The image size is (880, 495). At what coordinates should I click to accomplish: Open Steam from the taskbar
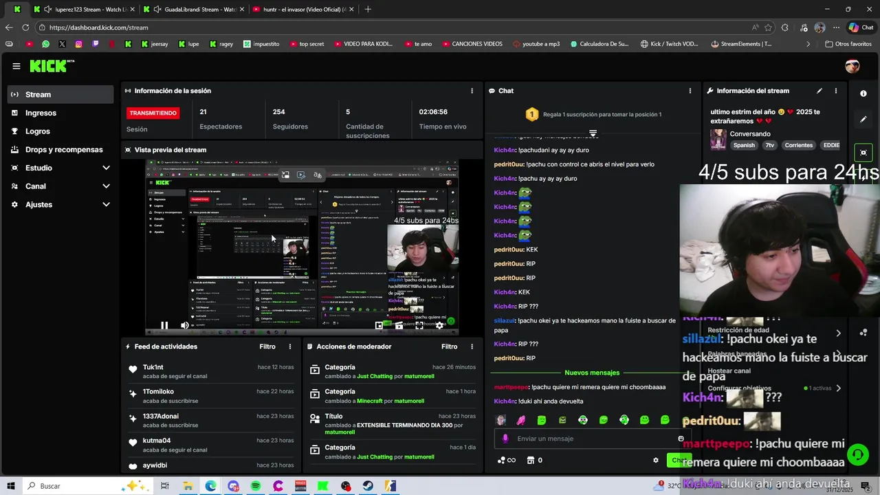pos(368,486)
